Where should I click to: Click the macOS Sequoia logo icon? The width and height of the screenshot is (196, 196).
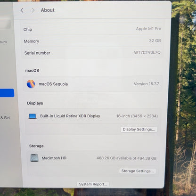pyautogui.click(x=31, y=84)
